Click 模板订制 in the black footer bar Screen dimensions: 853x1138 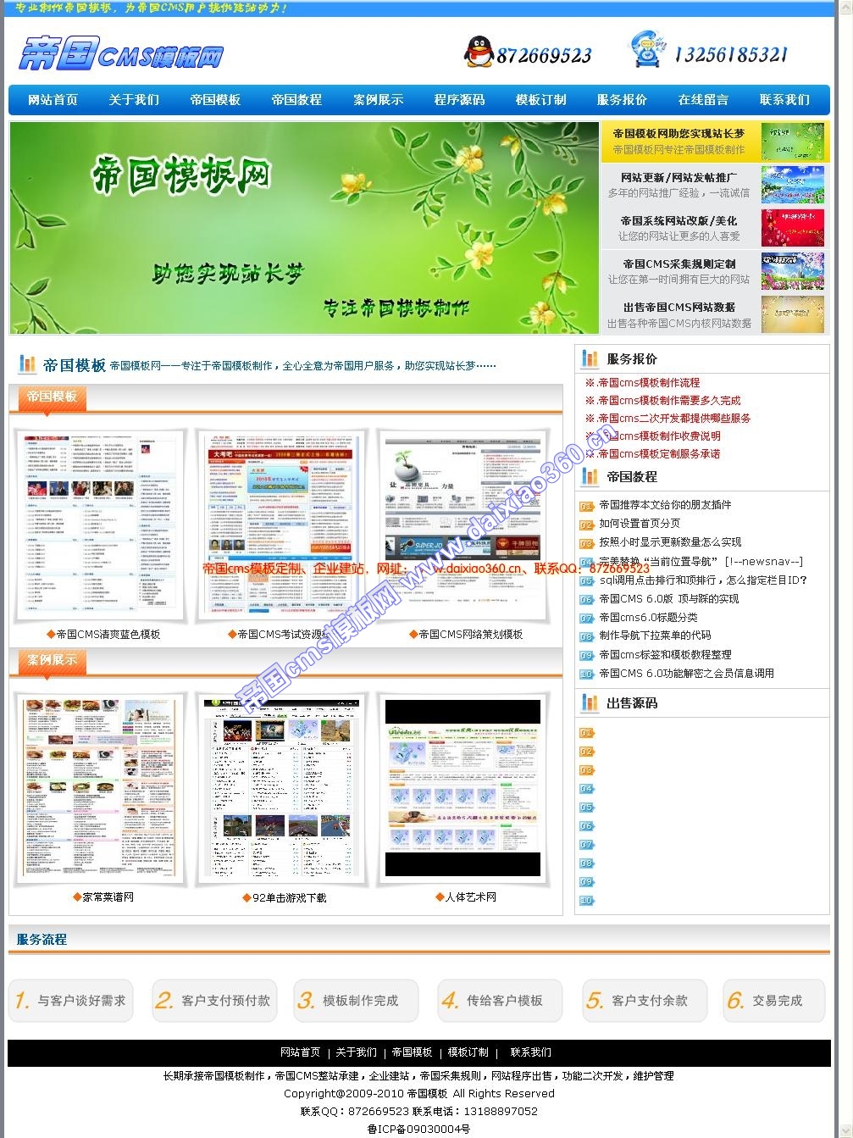click(468, 1052)
